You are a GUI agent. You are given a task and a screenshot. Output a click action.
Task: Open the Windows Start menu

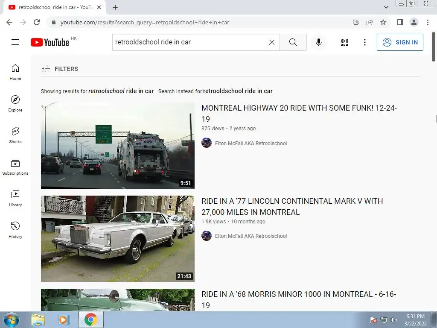(x=11, y=319)
